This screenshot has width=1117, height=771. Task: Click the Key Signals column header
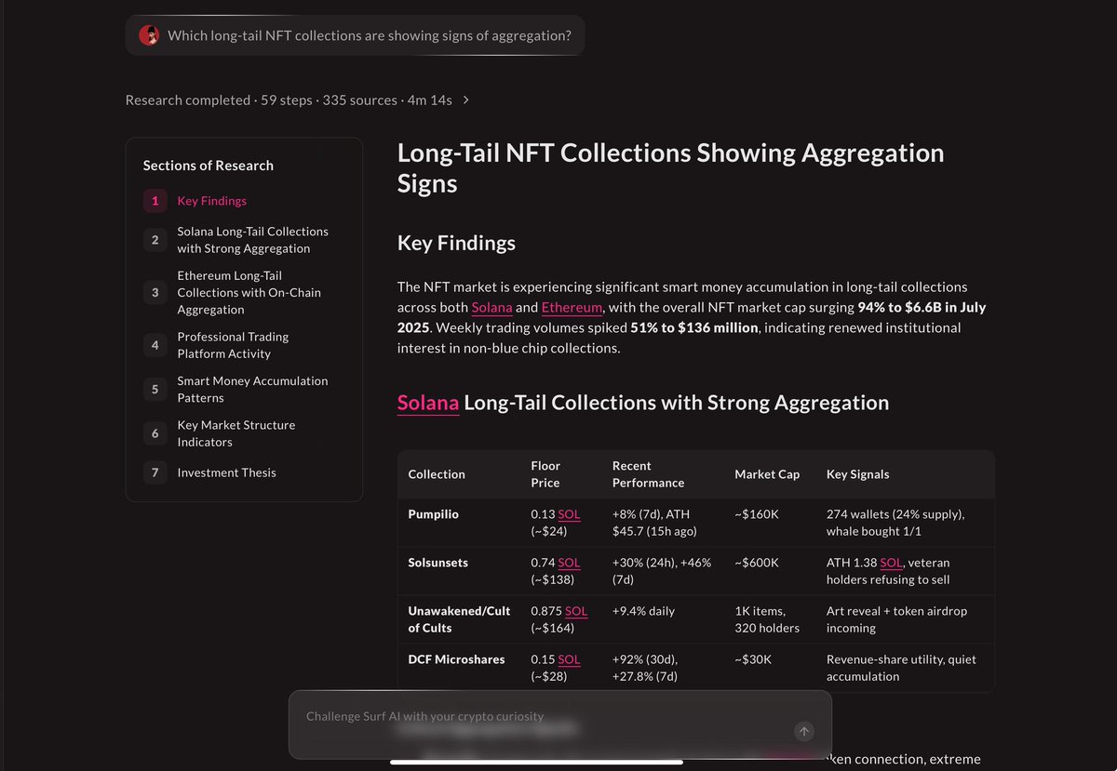857,474
